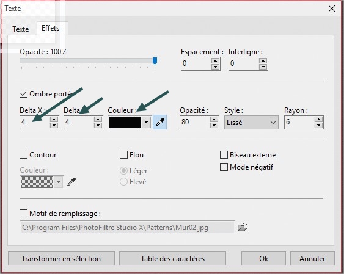The height and width of the screenshot is (274, 344).
Task: Select the Elevé radio button
Action: 124,182
